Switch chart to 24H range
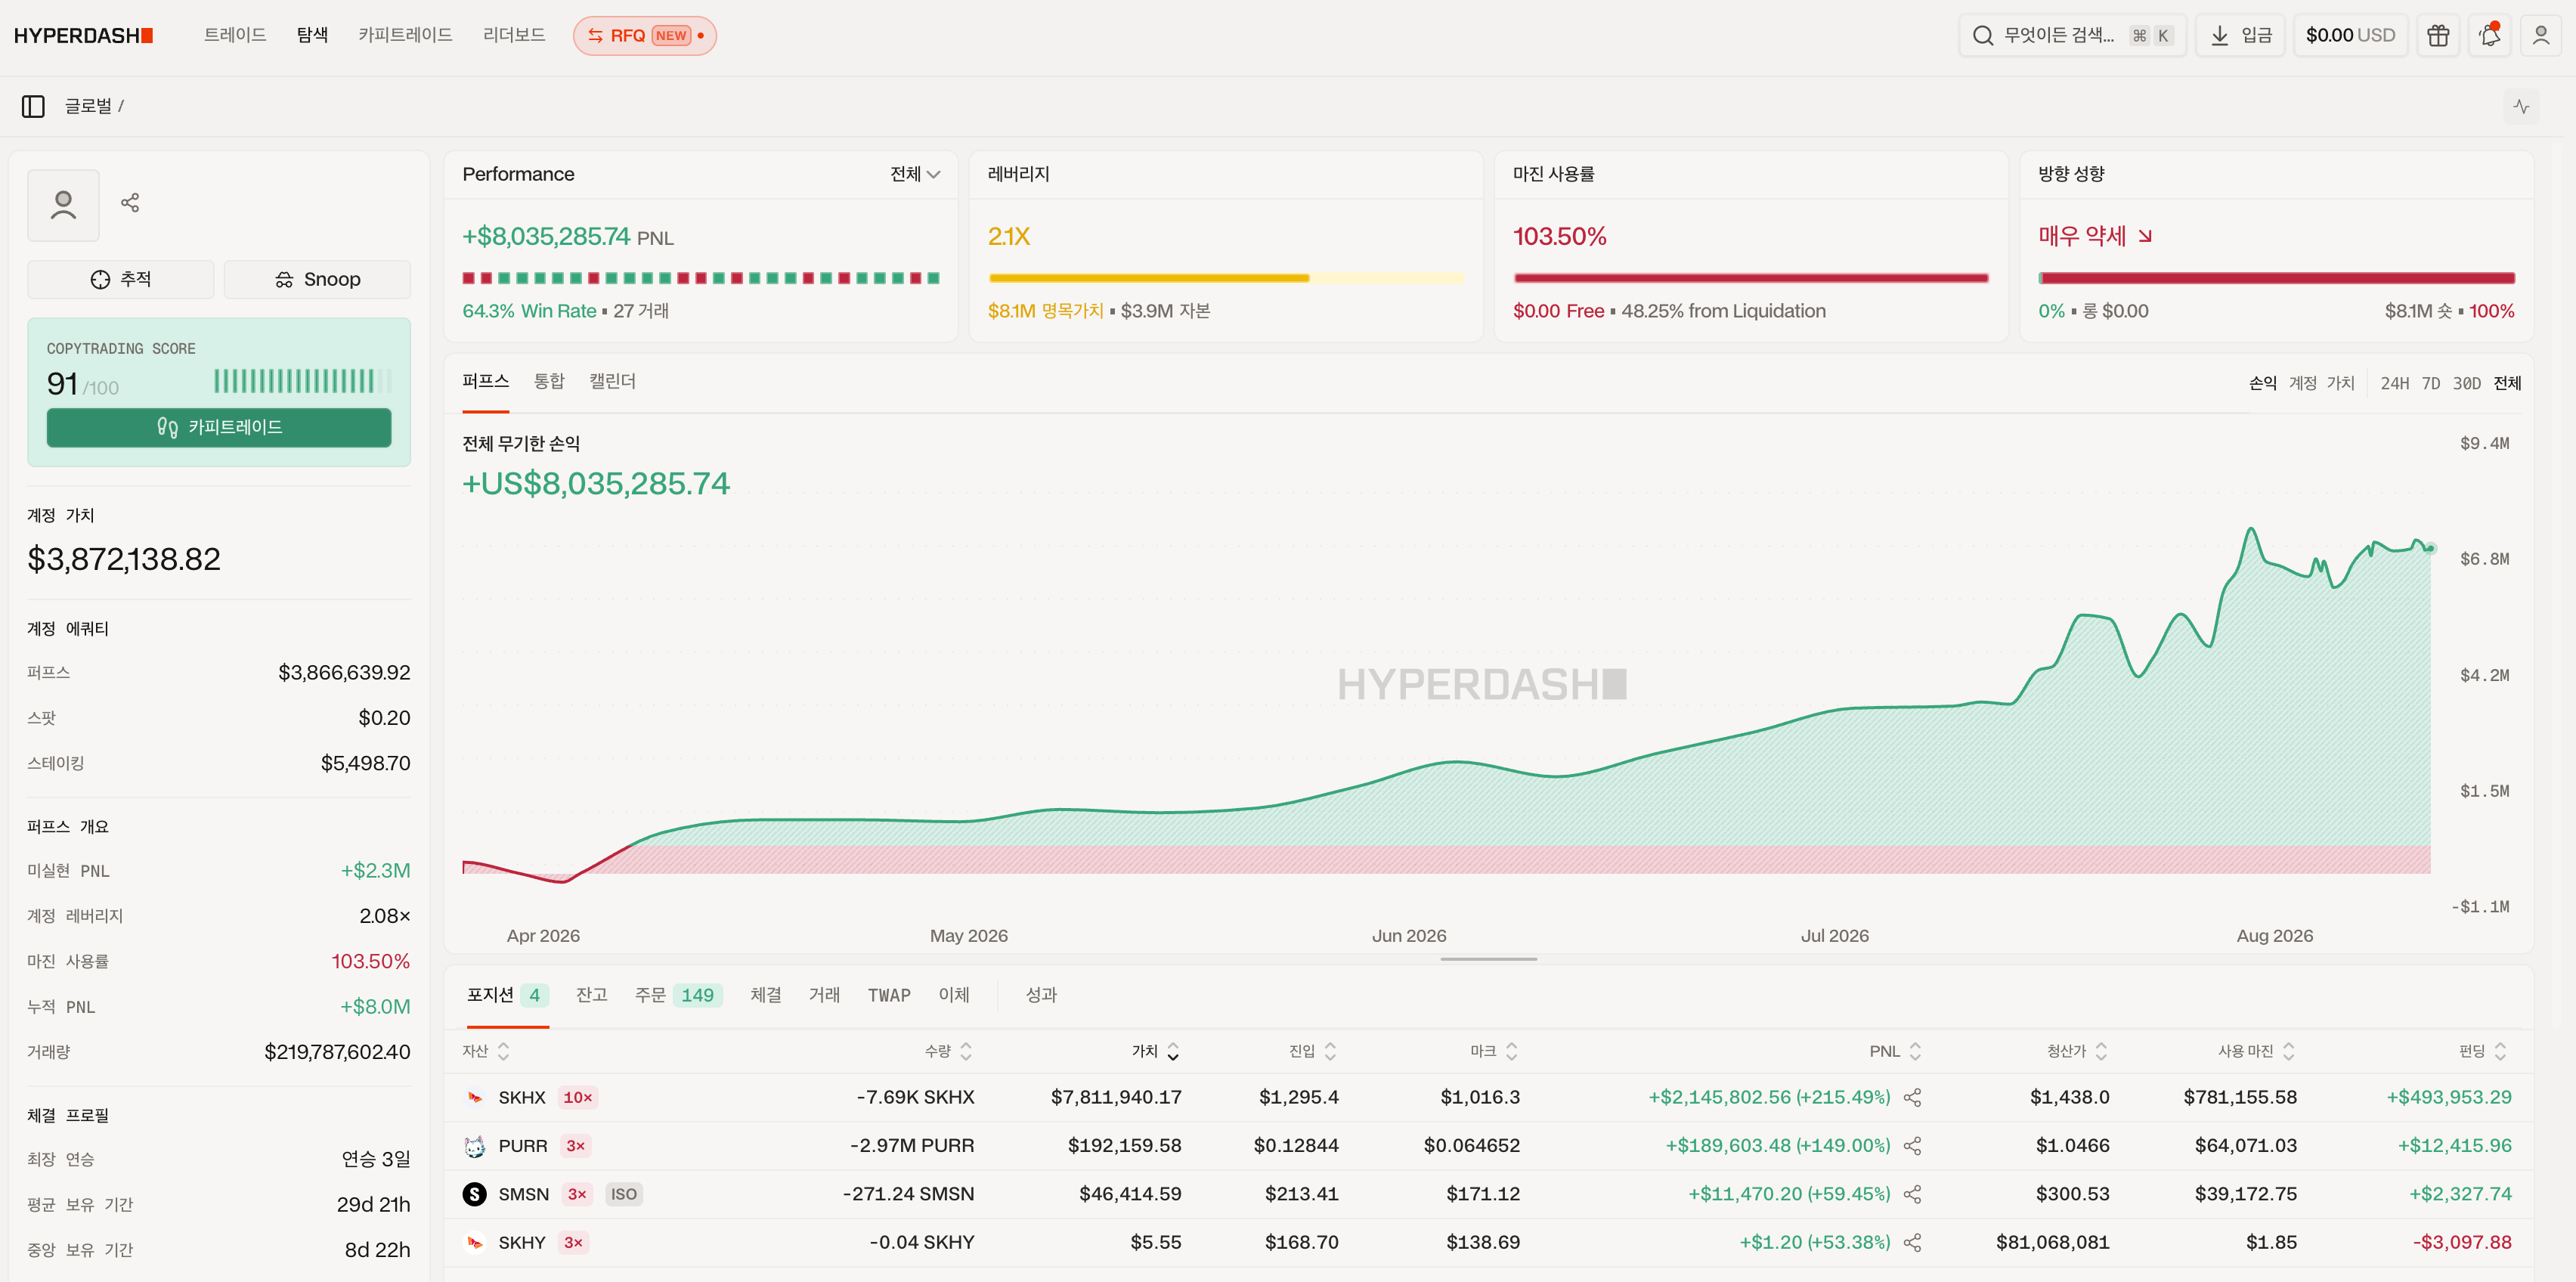 click(2394, 383)
